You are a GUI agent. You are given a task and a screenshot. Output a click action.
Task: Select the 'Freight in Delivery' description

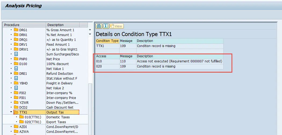(x=59, y=83)
